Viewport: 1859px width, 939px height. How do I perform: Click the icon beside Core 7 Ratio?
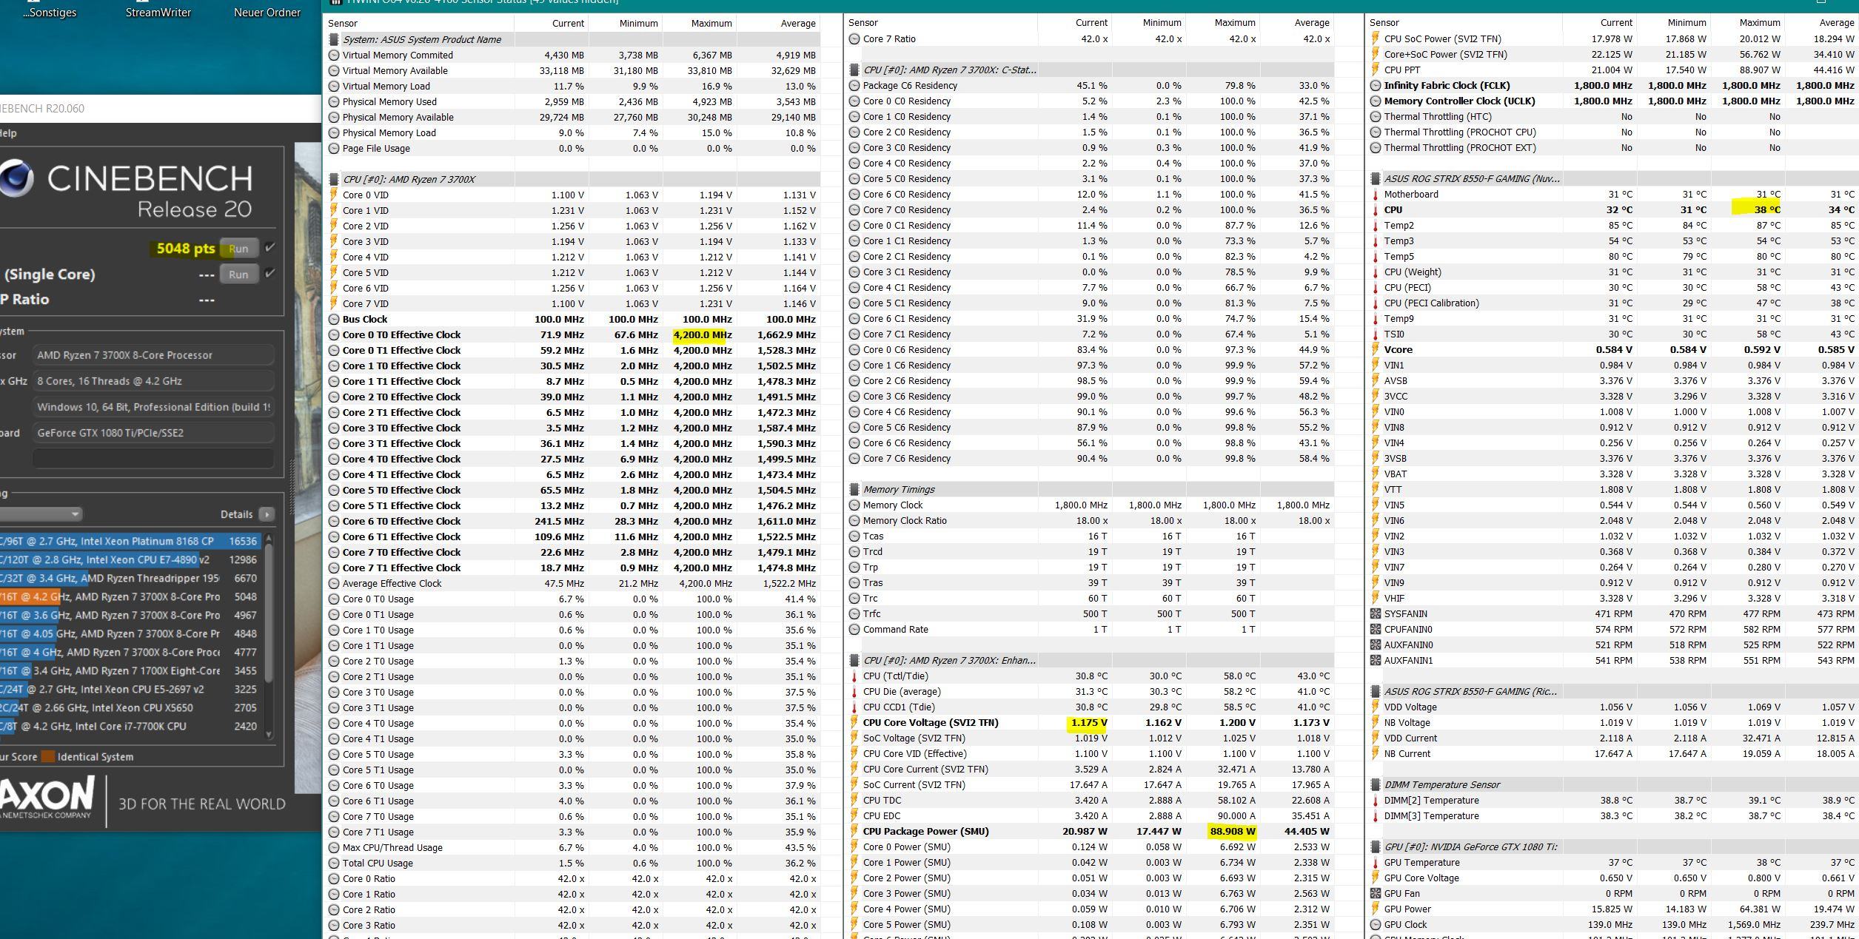(854, 38)
